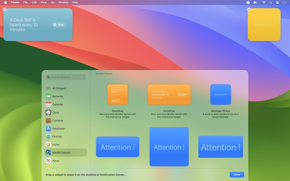Click Stop inside the medium orange widget preview
Image resolution: width=290 pixels, height=181 pixels.
coord(182,94)
